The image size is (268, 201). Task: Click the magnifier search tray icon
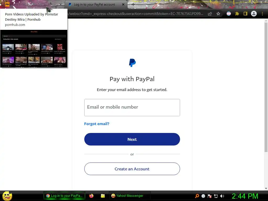click(197, 196)
